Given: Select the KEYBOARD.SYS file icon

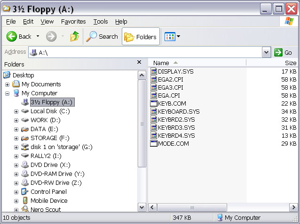Looking at the screenshot, I should (x=154, y=111).
